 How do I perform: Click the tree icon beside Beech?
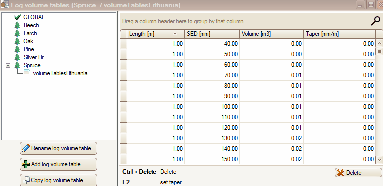(17, 25)
